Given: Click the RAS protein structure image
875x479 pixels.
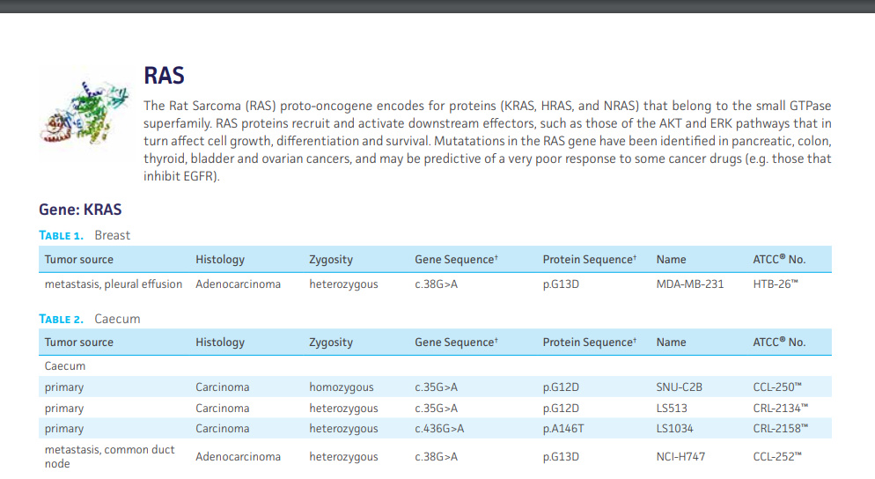Looking at the screenshot, I should click(x=85, y=114).
